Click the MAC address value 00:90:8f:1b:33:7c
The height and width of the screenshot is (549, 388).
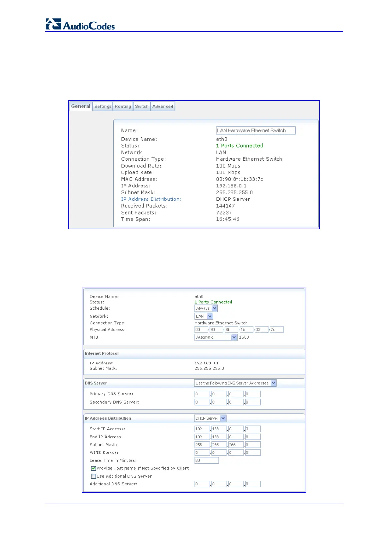[x=240, y=179]
